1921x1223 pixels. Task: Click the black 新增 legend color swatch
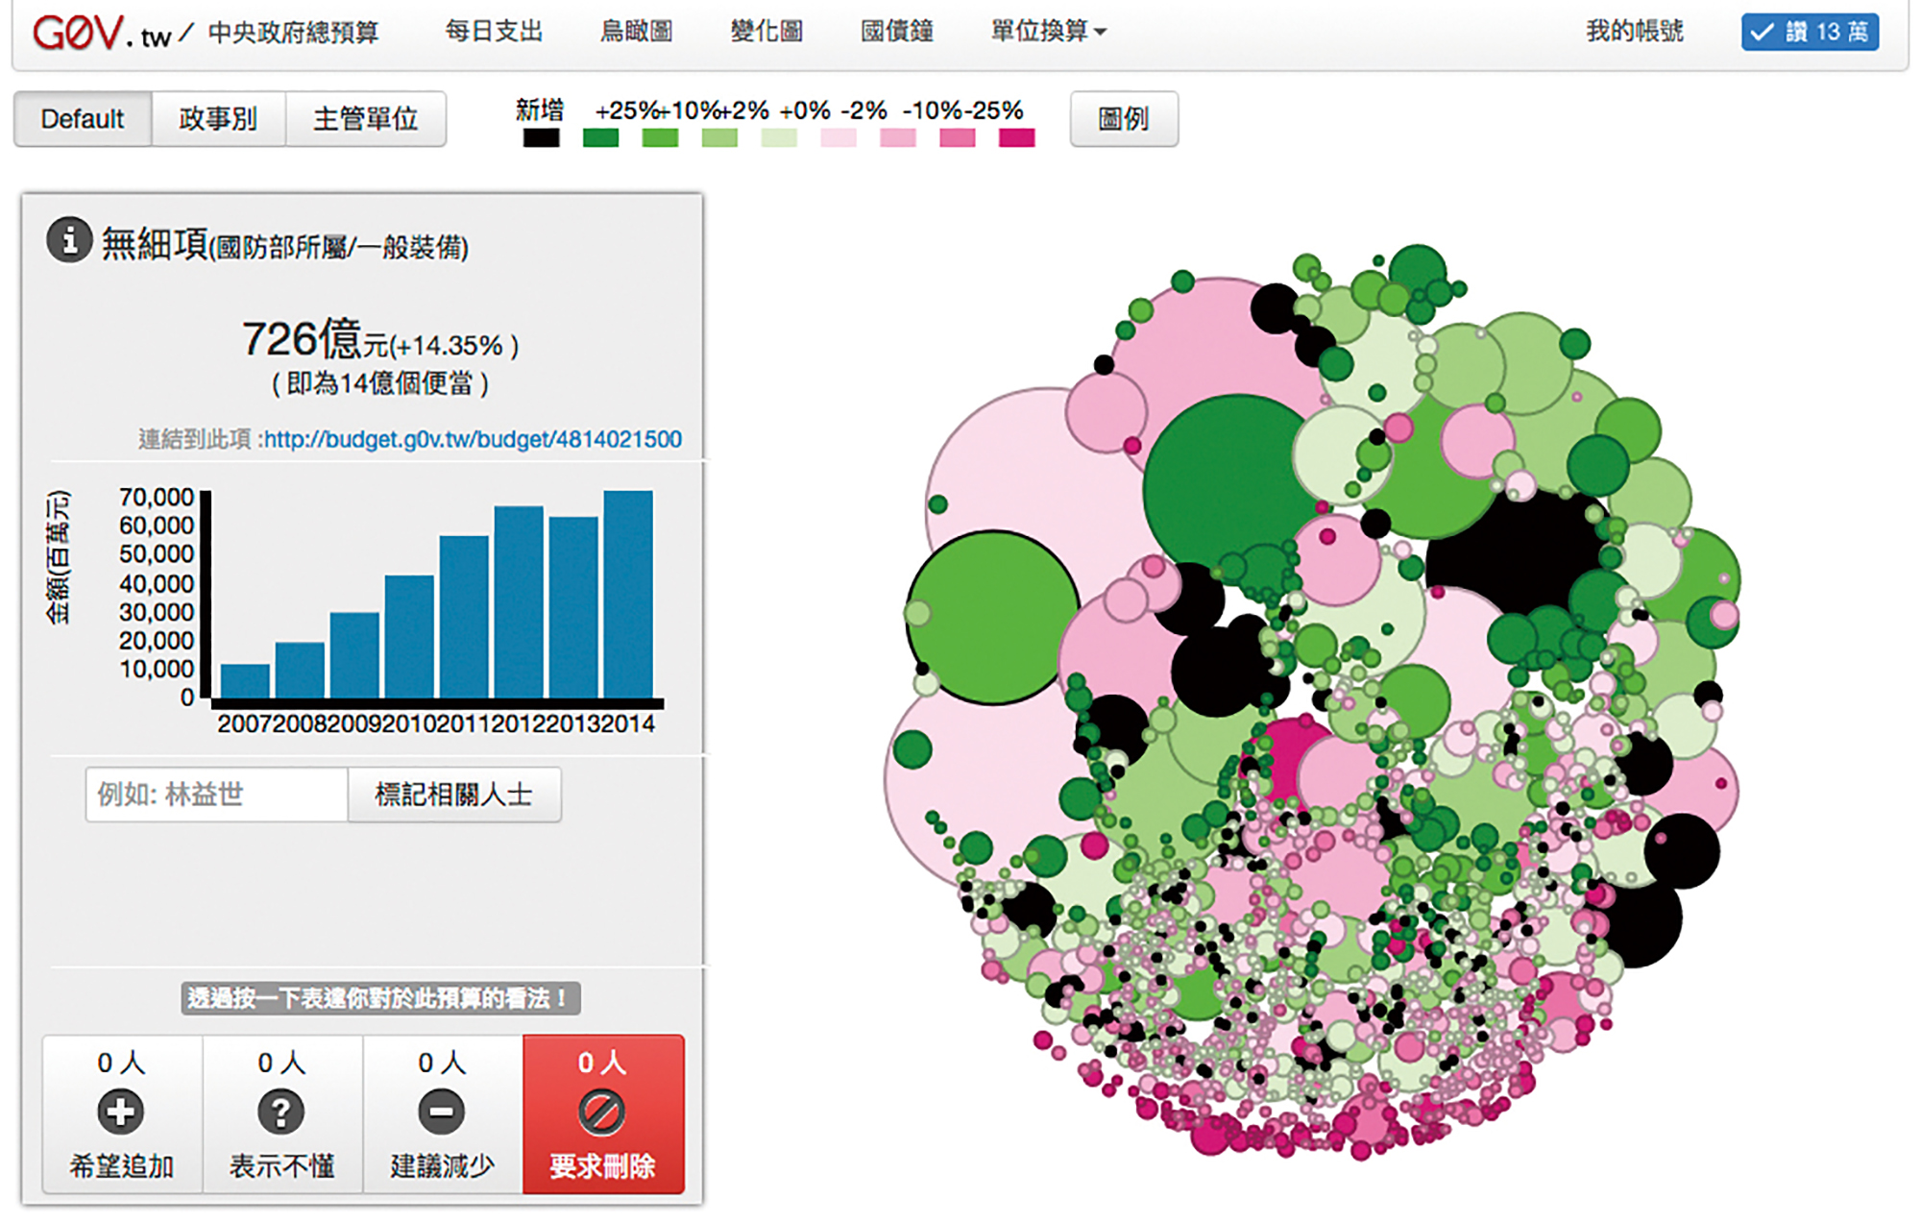541,138
